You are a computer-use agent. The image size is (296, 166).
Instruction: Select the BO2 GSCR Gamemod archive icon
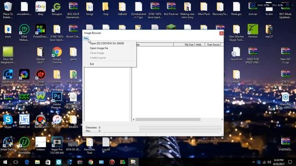[73, 10]
